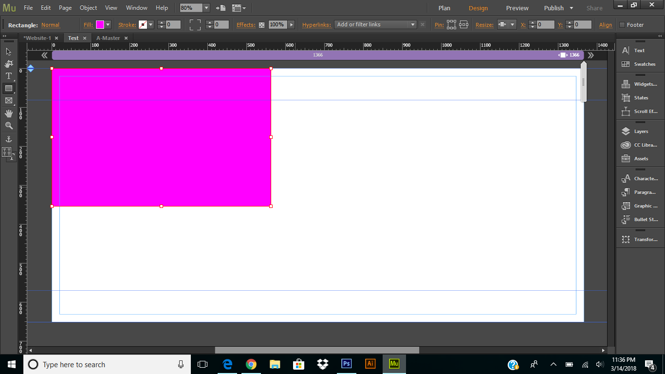Screen dimensions: 665x374
Task: Switch to the A-Master tab
Action: (x=108, y=38)
